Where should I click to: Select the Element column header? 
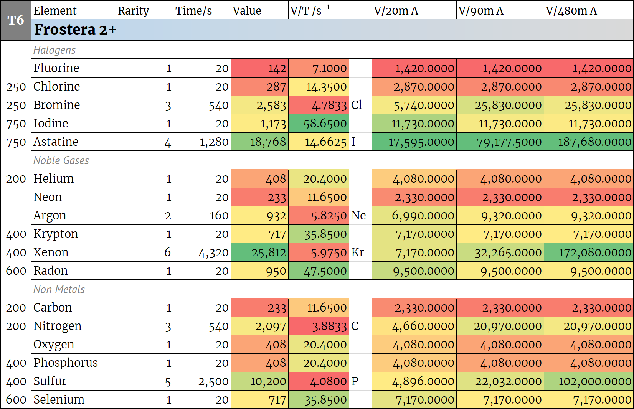73,10
